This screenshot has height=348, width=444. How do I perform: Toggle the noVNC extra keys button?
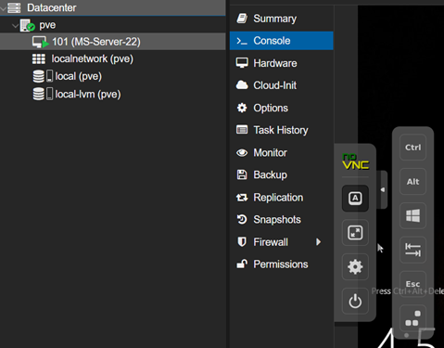pos(355,199)
